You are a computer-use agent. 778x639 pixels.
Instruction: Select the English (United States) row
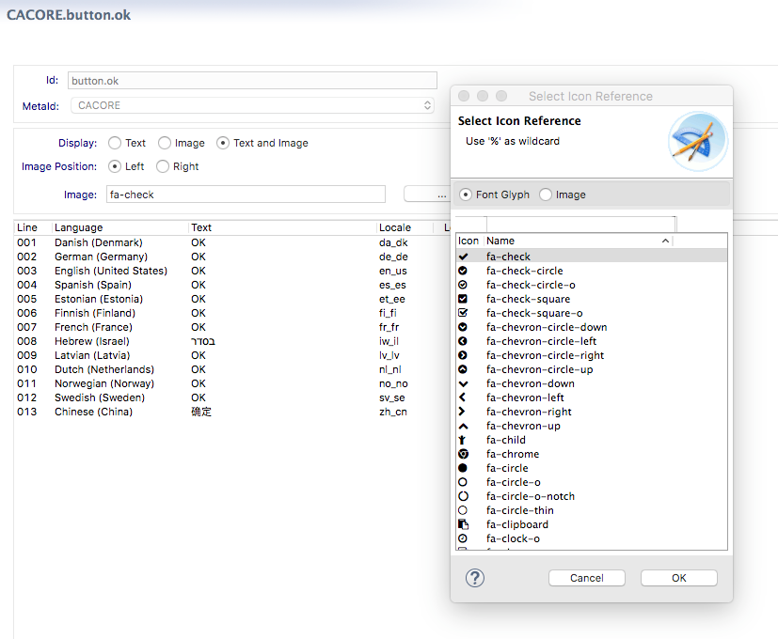point(231,271)
